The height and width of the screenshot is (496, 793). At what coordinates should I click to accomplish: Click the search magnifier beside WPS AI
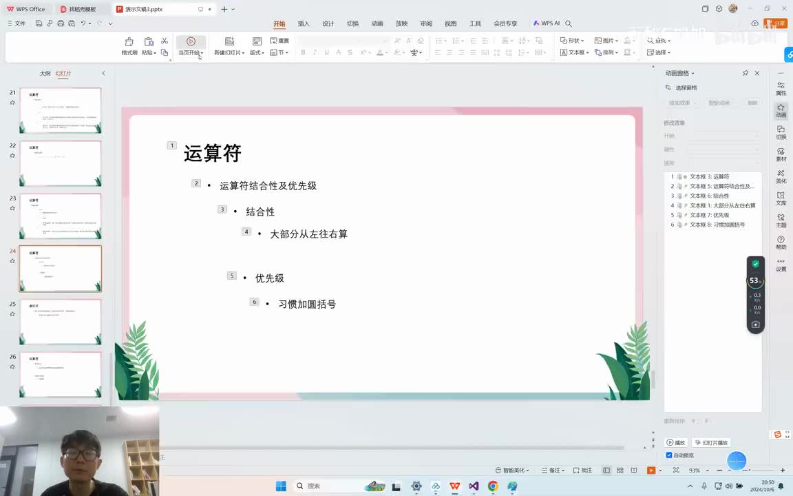[569, 23]
